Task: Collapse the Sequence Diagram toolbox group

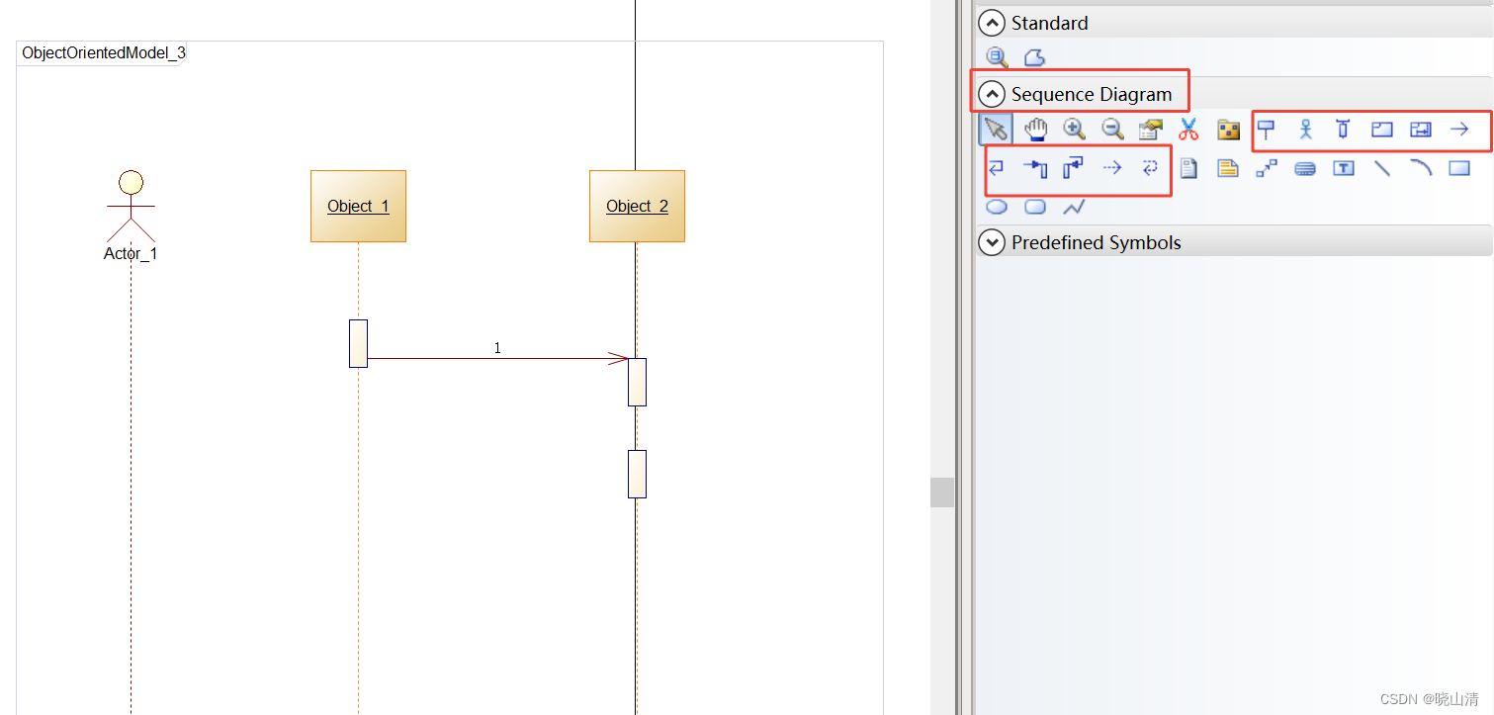Action: (991, 94)
